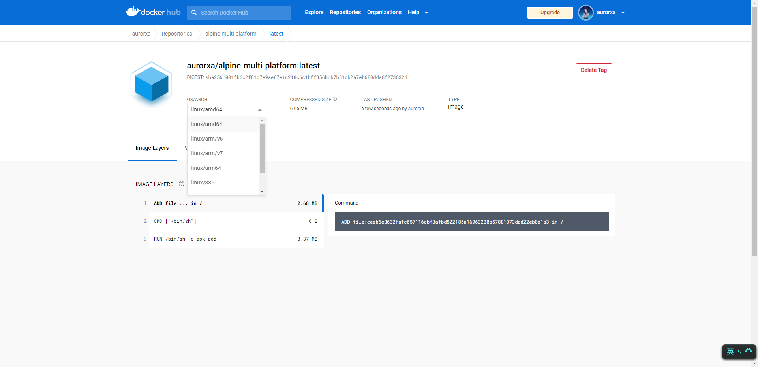The height and width of the screenshot is (367, 758).
Task: Click the Upgrade button
Action: point(550,13)
